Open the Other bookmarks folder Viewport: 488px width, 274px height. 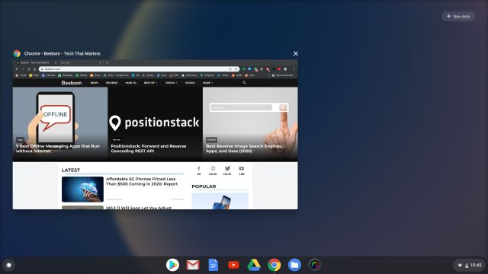[283, 75]
